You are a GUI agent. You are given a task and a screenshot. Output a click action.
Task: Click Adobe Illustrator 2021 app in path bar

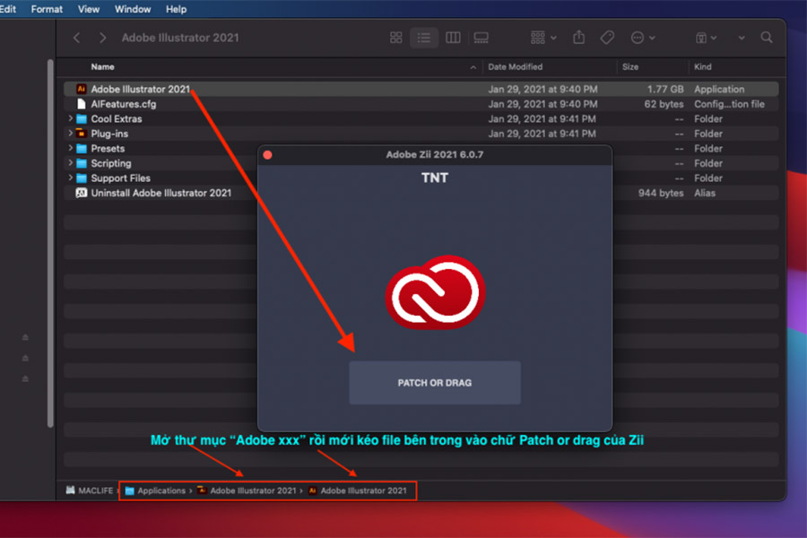coord(358,490)
